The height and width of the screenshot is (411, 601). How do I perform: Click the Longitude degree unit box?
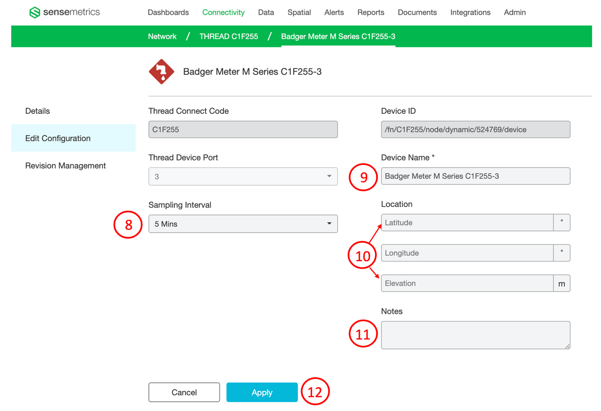pos(562,253)
